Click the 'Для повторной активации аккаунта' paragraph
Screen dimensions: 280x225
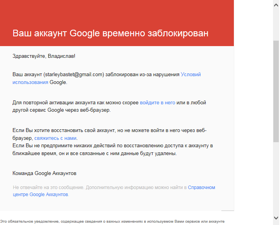109,106
